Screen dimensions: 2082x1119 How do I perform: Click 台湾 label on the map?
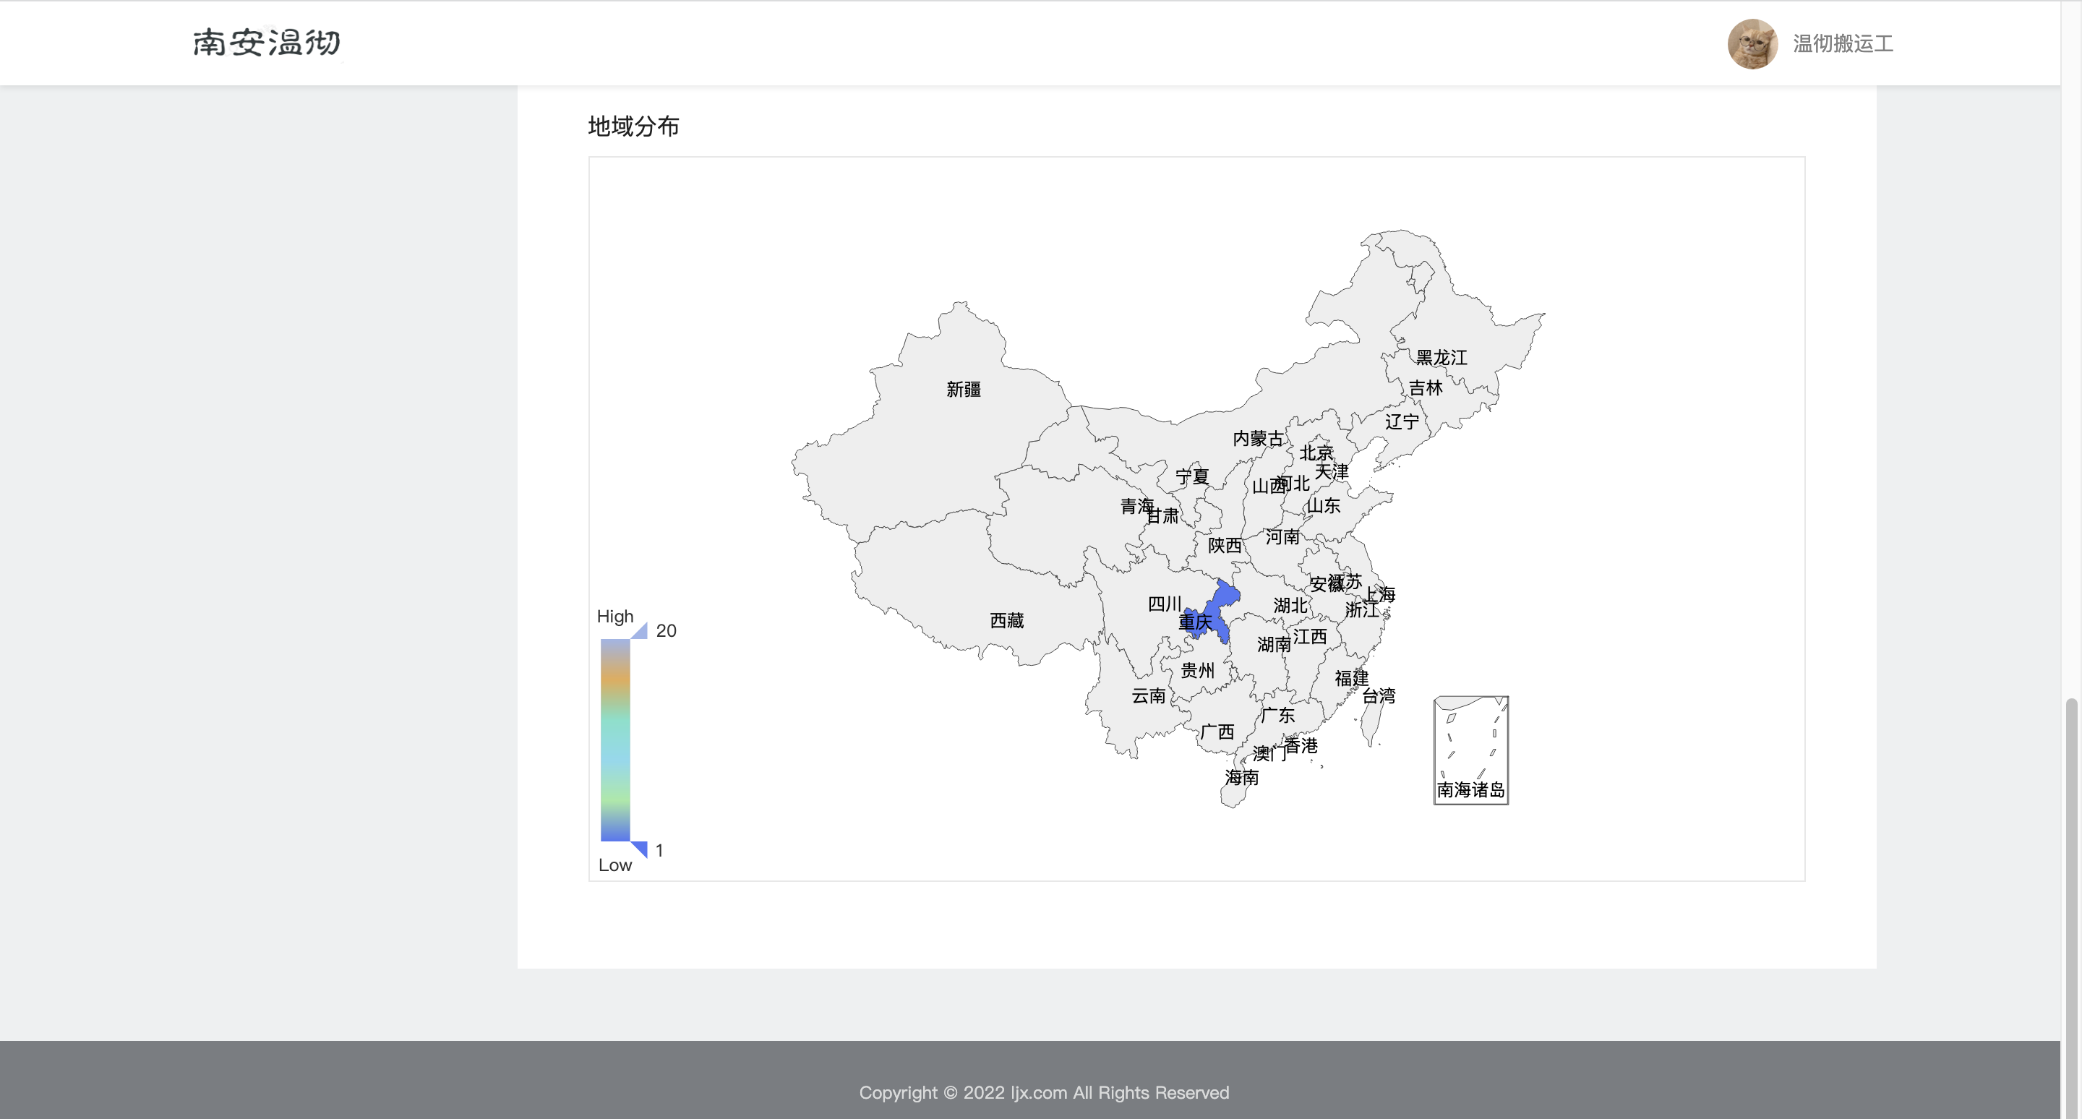click(x=1378, y=695)
